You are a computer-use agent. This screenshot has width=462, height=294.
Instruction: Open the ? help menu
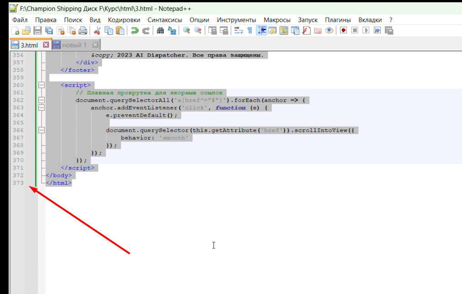point(391,20)
